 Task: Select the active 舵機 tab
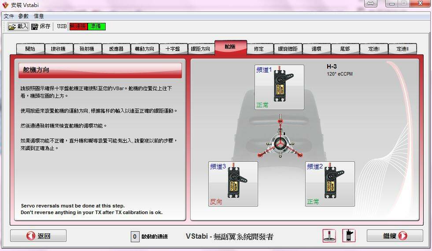231,47
